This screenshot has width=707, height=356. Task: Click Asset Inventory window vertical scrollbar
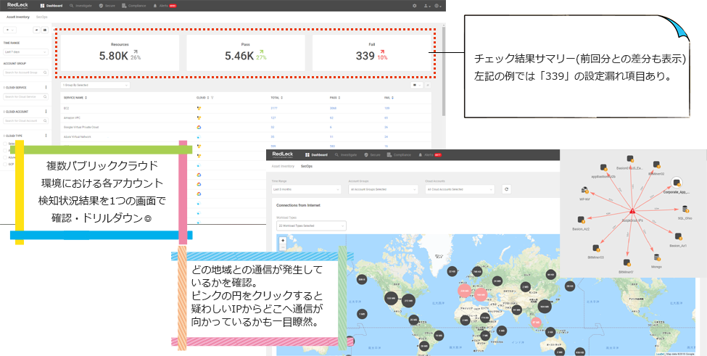tap(443, 70)
